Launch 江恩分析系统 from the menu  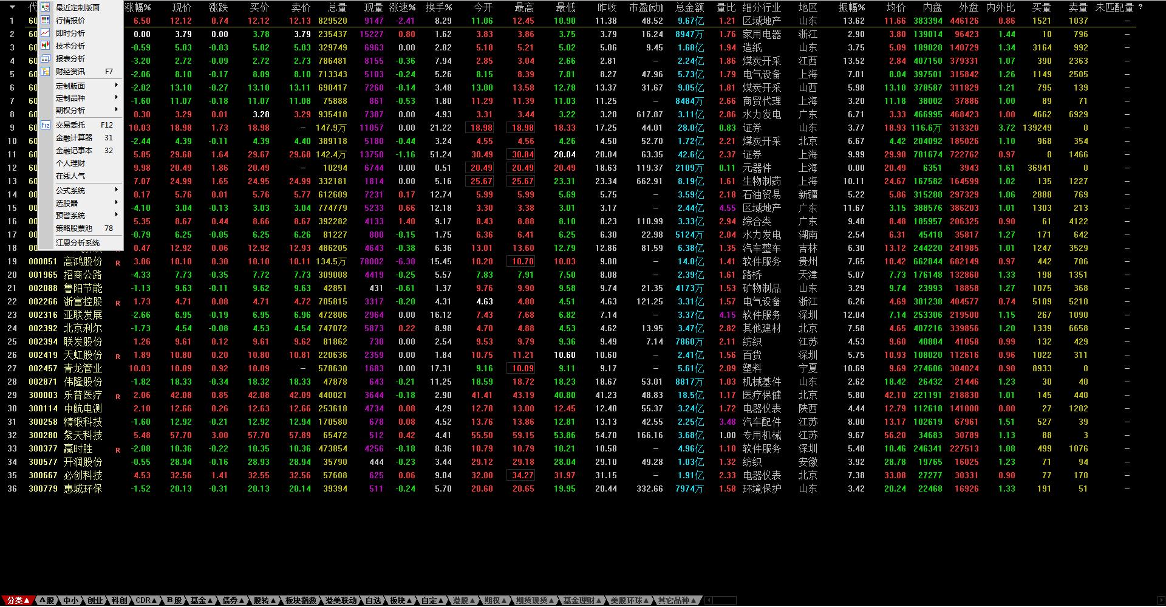(x=81, y=242)
